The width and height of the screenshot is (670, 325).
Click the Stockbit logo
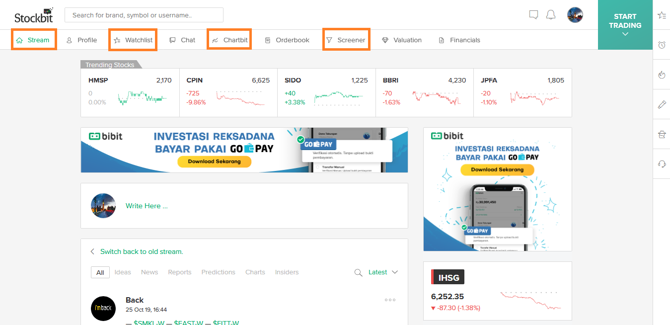coord(33,15)
